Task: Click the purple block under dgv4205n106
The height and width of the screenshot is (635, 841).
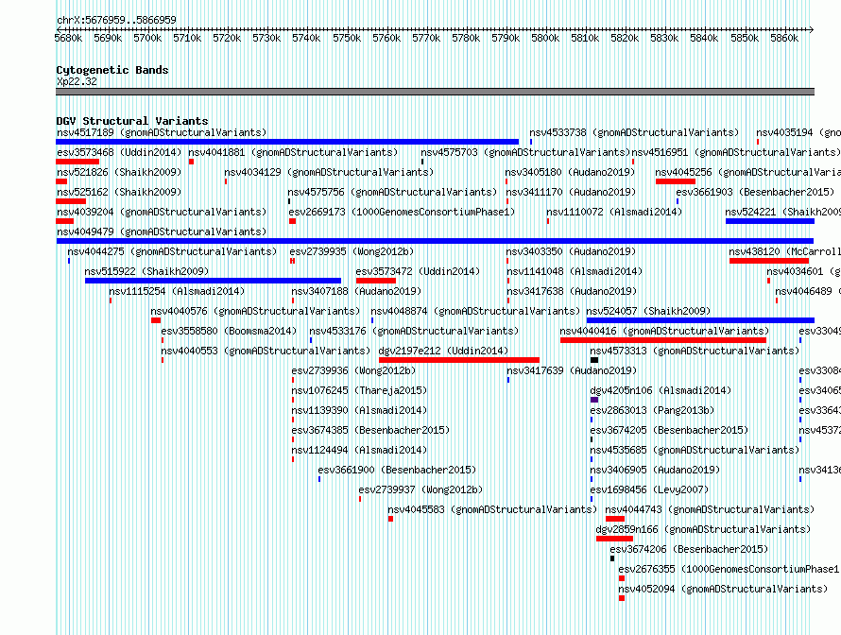Action: pyautogui.click(x=594, y=400)
